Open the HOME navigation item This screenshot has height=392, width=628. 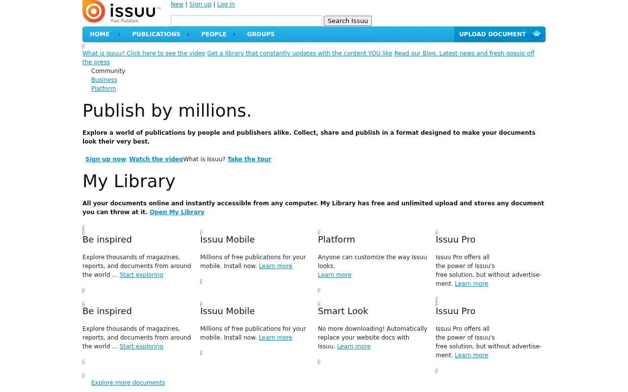click(x=100, y=34)
